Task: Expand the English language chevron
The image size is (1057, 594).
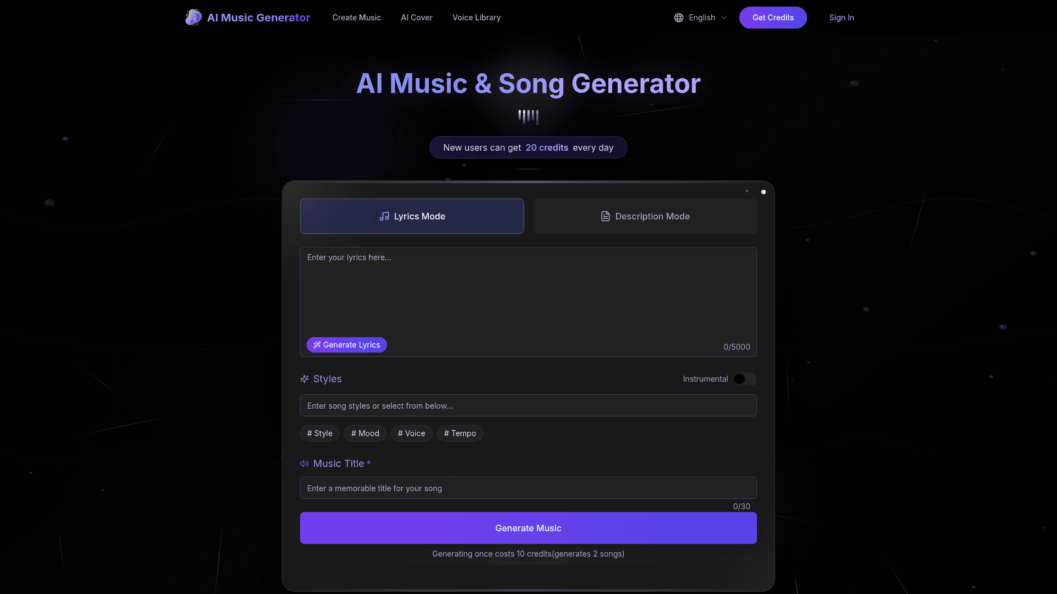Action: tap(724, 18)
